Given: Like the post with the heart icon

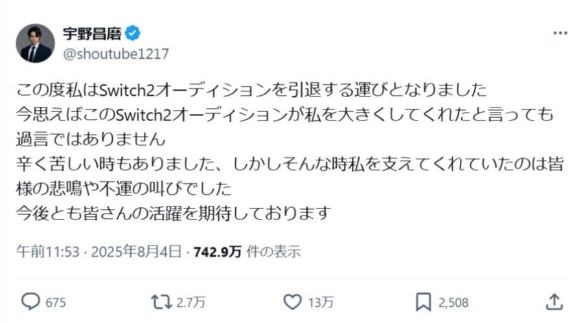Looking at the screenshot, I should tap(293, 301).
